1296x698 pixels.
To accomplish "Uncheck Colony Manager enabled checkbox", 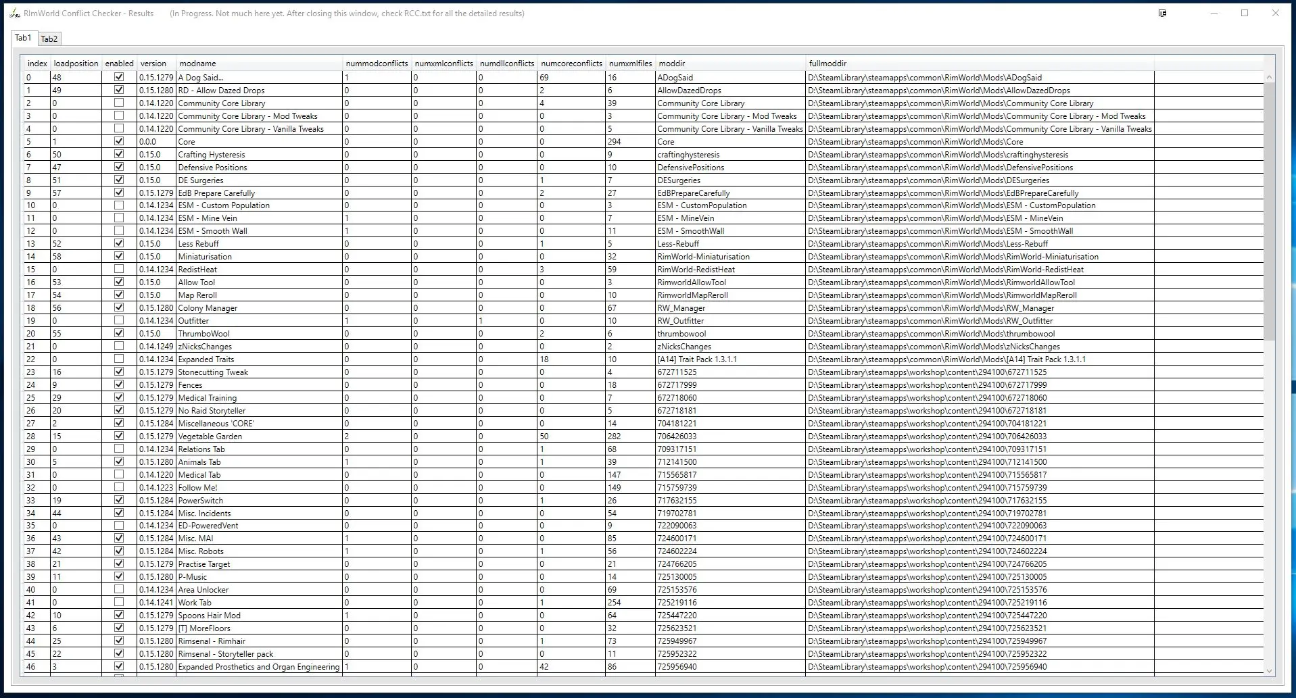I will click(119, 307).
